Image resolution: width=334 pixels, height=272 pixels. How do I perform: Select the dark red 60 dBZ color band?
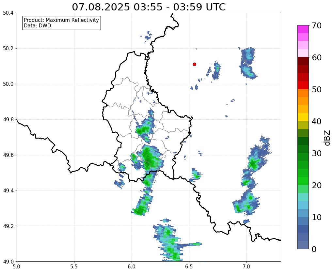tap(303, 61)
